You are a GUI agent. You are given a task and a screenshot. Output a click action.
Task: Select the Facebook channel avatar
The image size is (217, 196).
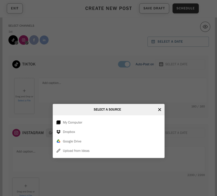coord(34,40)
